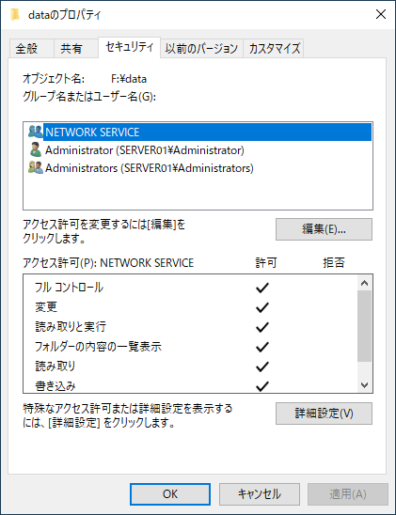This screenshot has height=515, width=396.
Task: Select the セキュリティ tab
Action: point(130,47)
